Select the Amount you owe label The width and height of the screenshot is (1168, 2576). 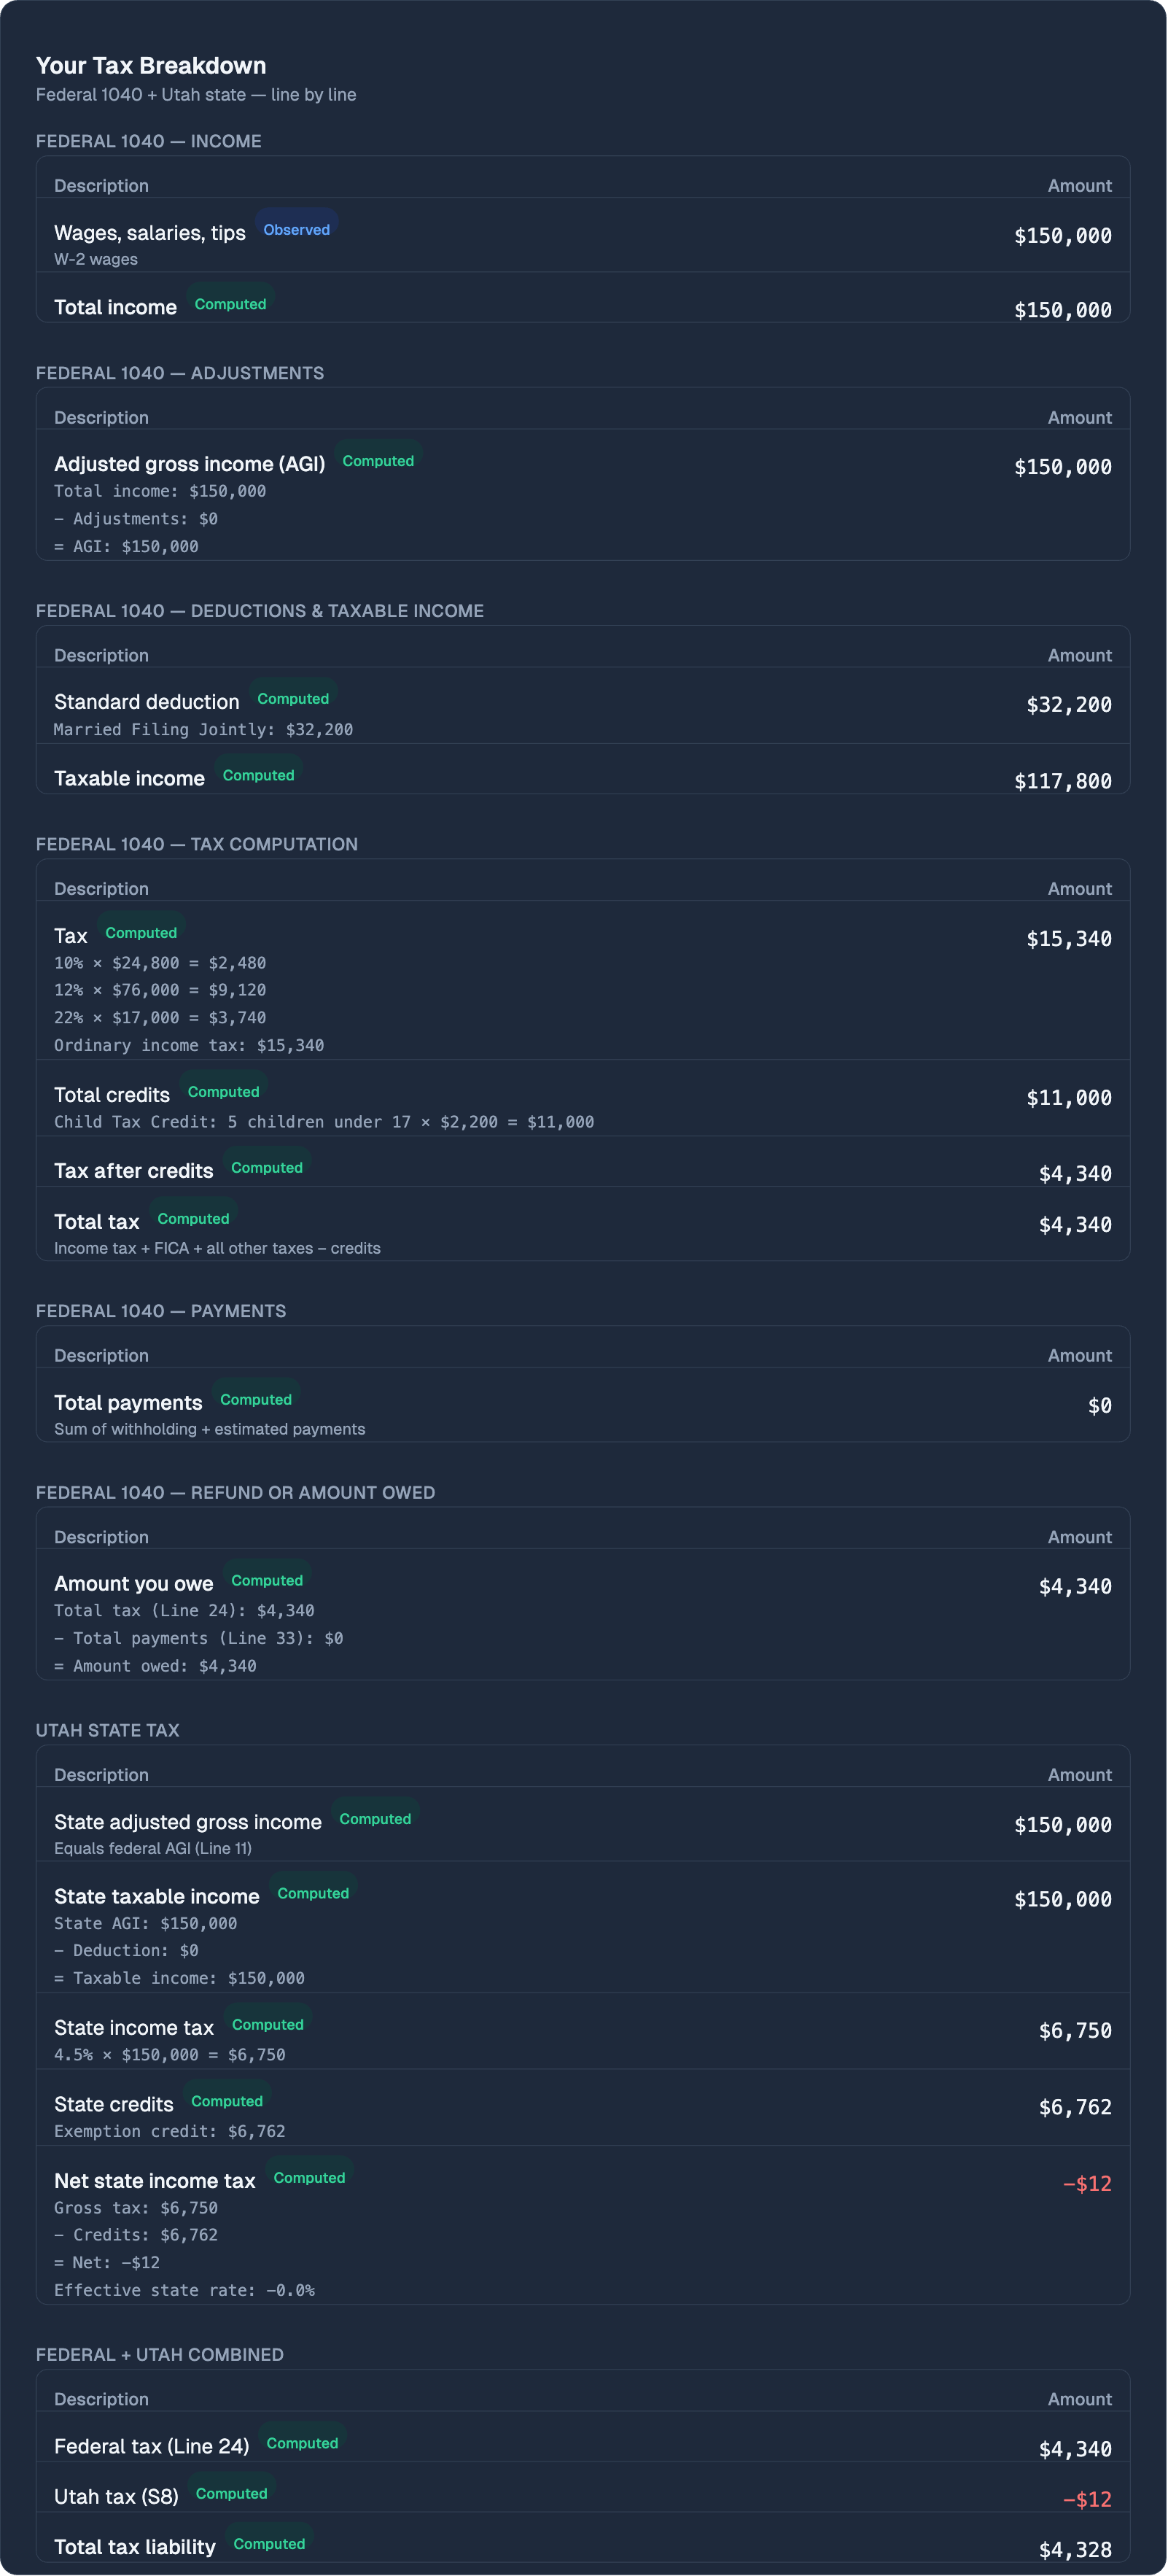coord(134,1584)
